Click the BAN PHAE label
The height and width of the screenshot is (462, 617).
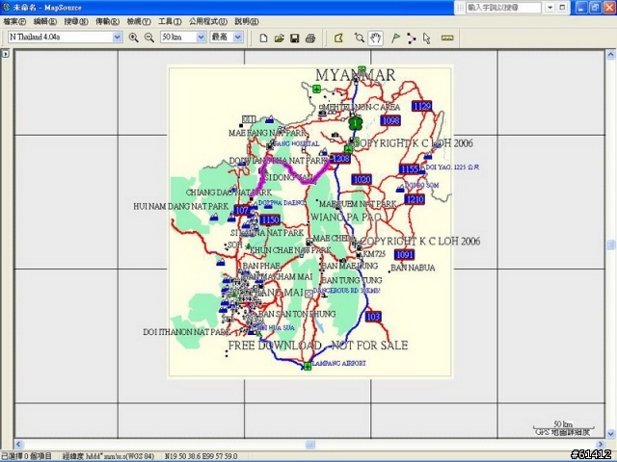[x=261, y=266]
